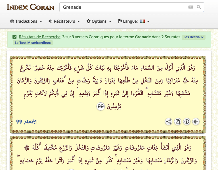Click the Résultats de Recherche link

[40, 37]
